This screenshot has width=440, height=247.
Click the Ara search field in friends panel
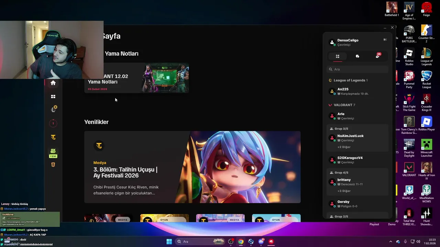click(357, 69)
